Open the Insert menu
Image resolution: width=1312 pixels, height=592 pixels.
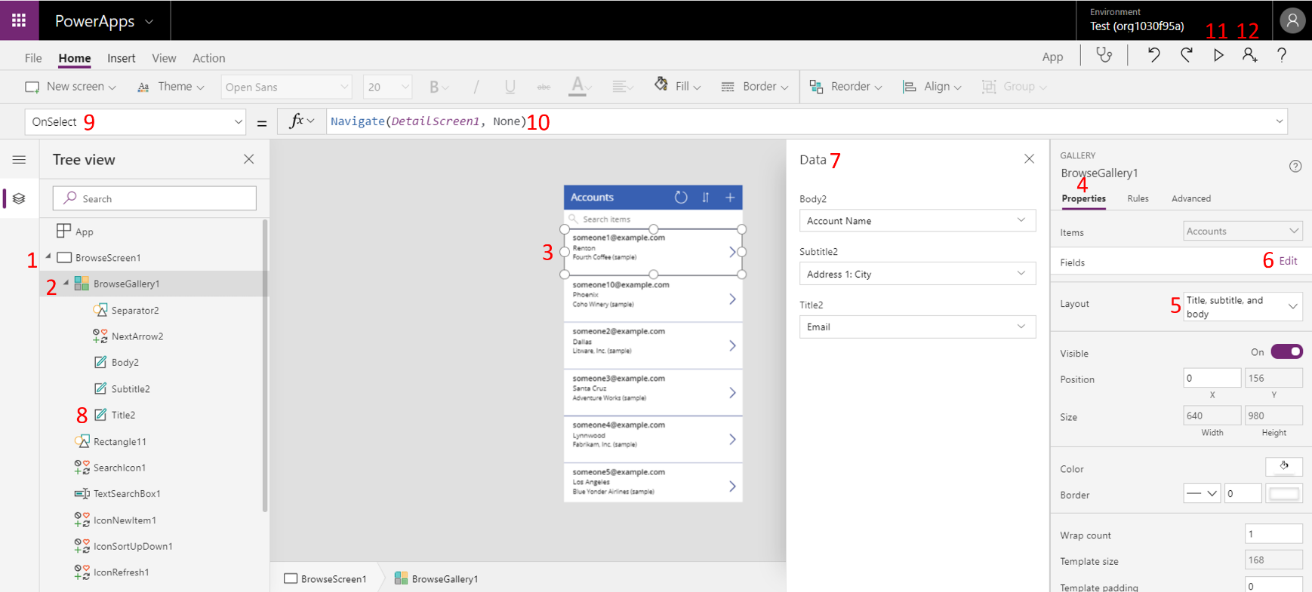(x=121, y=58)
